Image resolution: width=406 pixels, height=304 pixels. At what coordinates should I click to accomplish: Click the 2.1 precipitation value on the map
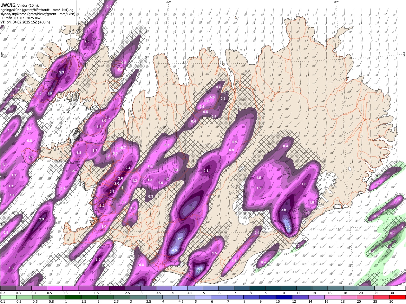(206, 171)
